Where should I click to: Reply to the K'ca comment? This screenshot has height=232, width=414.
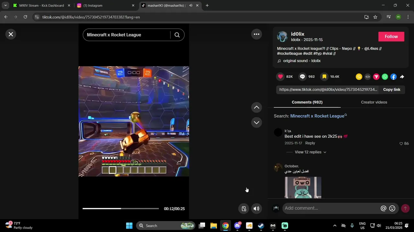[x=310, y=143]
